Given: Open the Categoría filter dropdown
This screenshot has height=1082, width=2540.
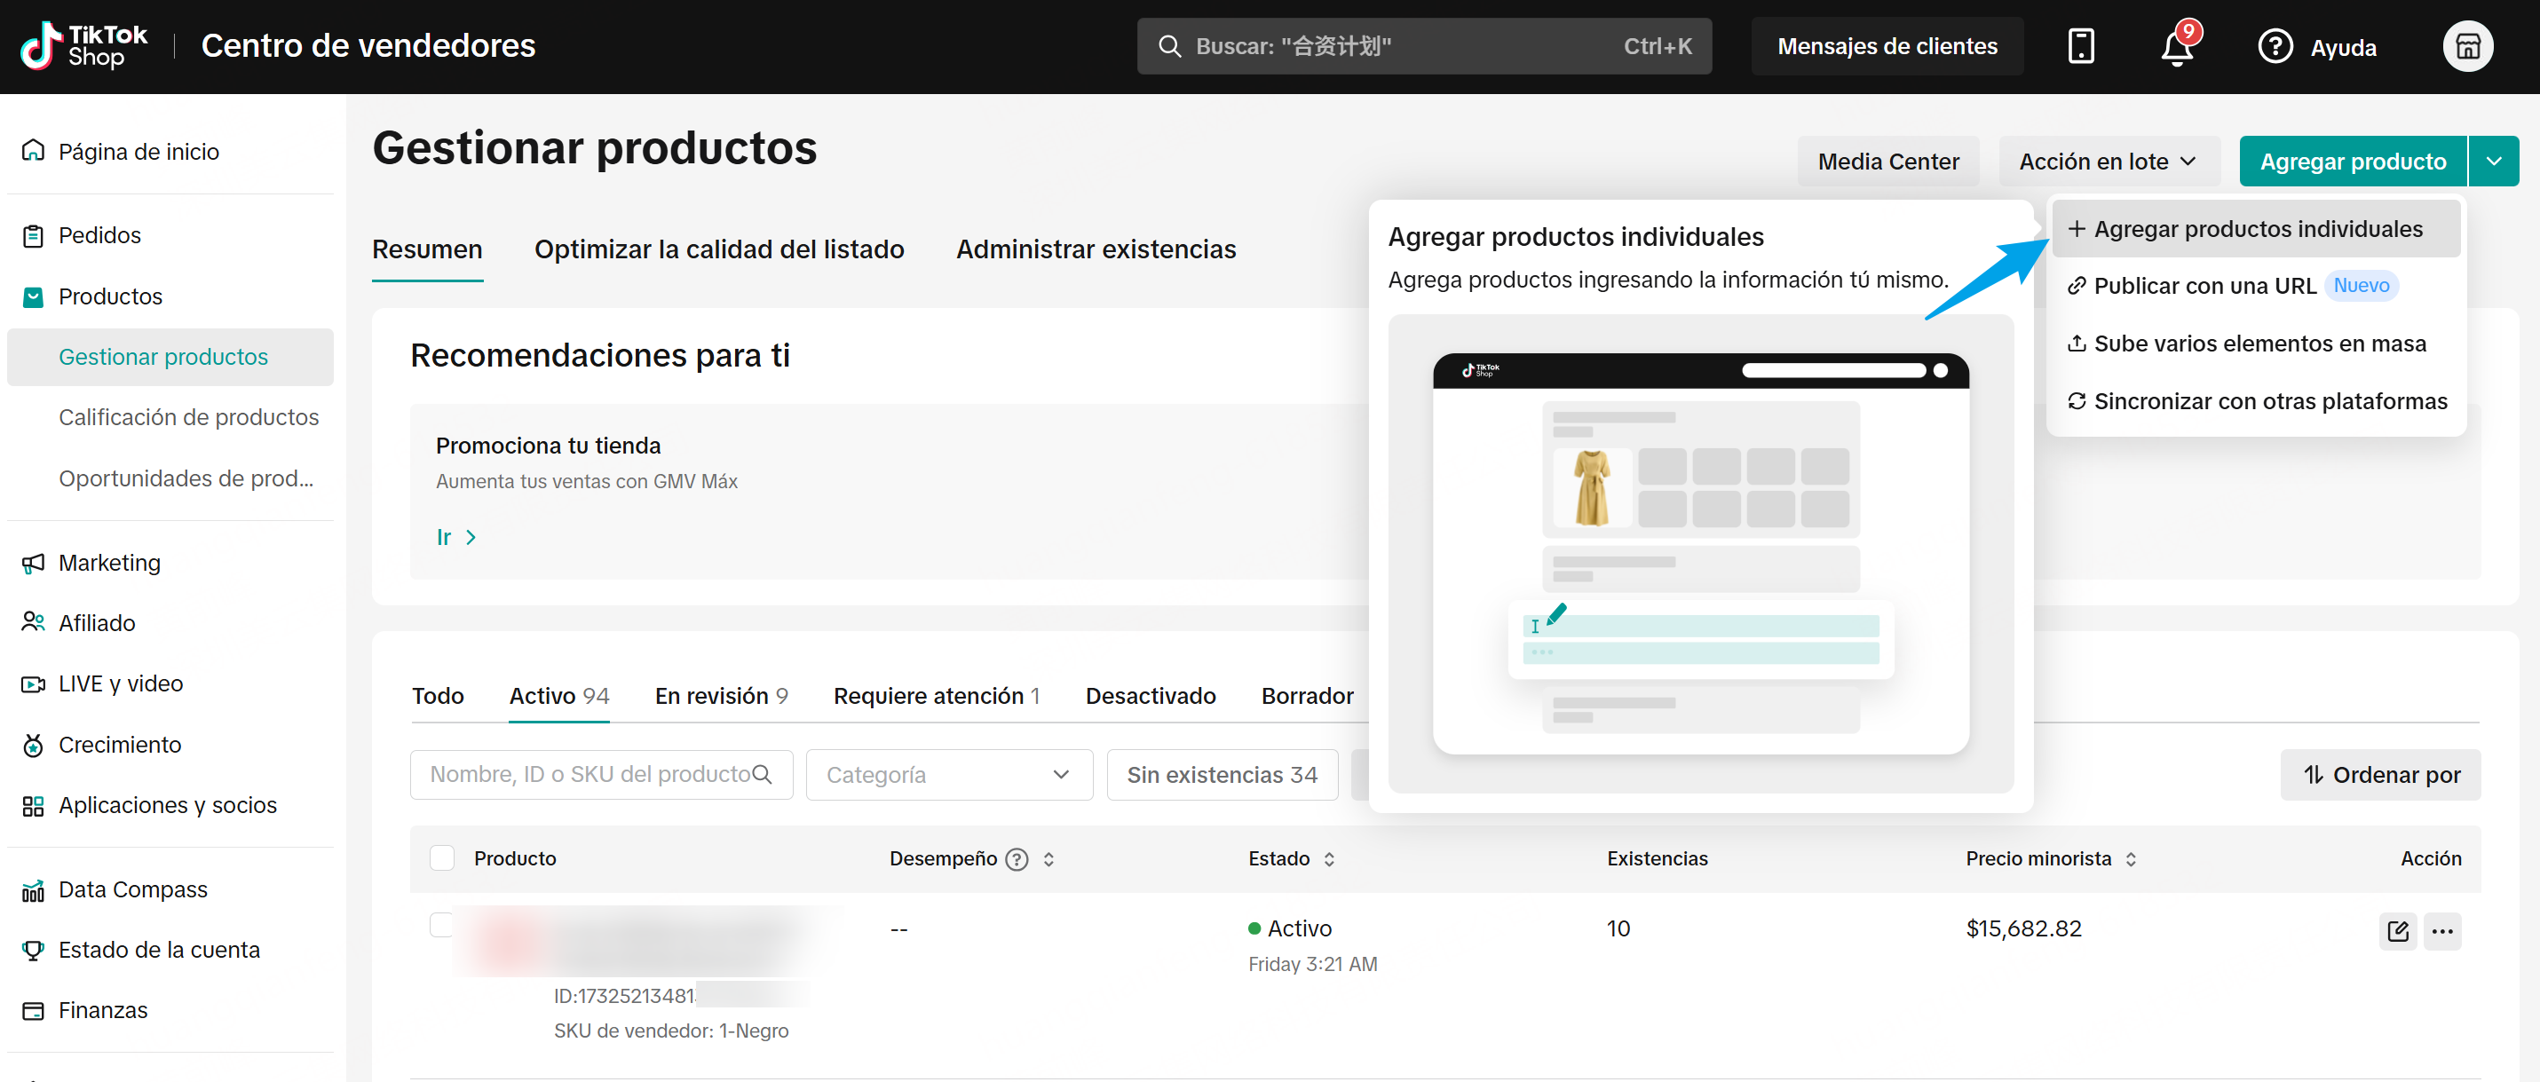Looking at the screenshot, I should pyautogui.click(x=948, y=775).
